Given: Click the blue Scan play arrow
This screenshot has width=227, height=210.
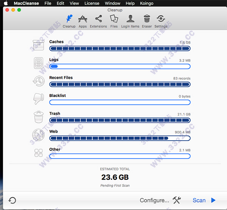Looking at the screenshot, I should point(213,200).
